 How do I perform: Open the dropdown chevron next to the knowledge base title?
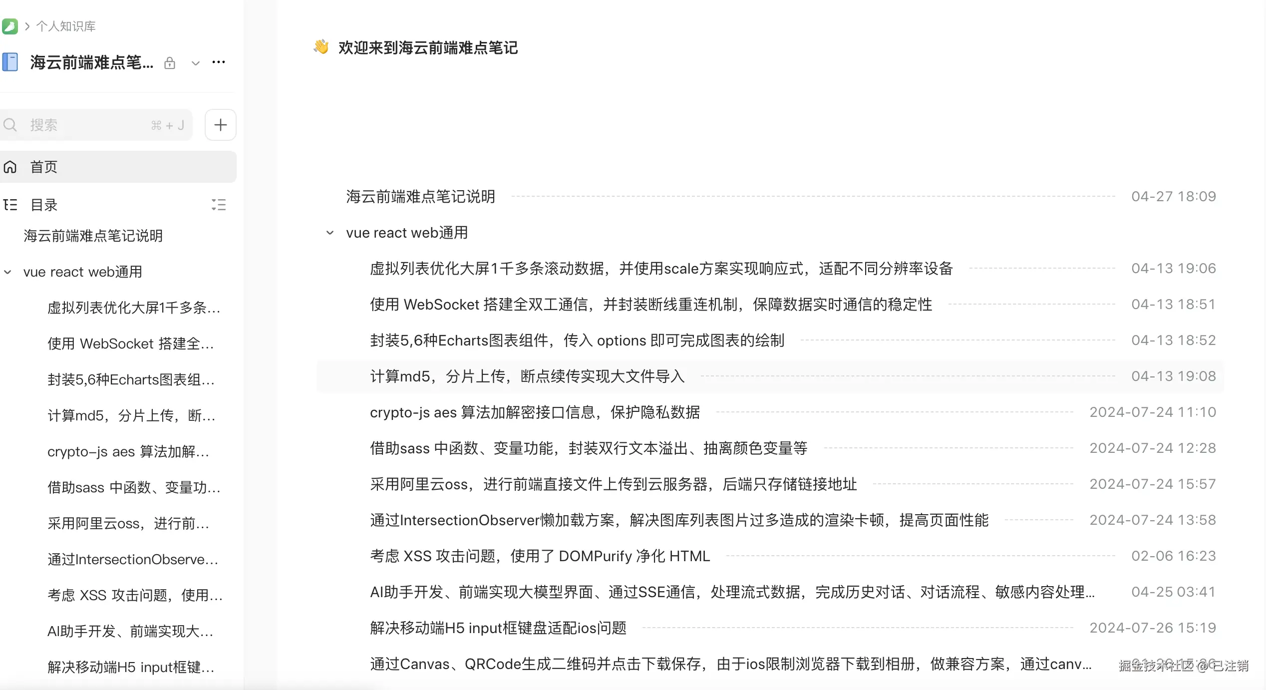(x=195, y=63)
